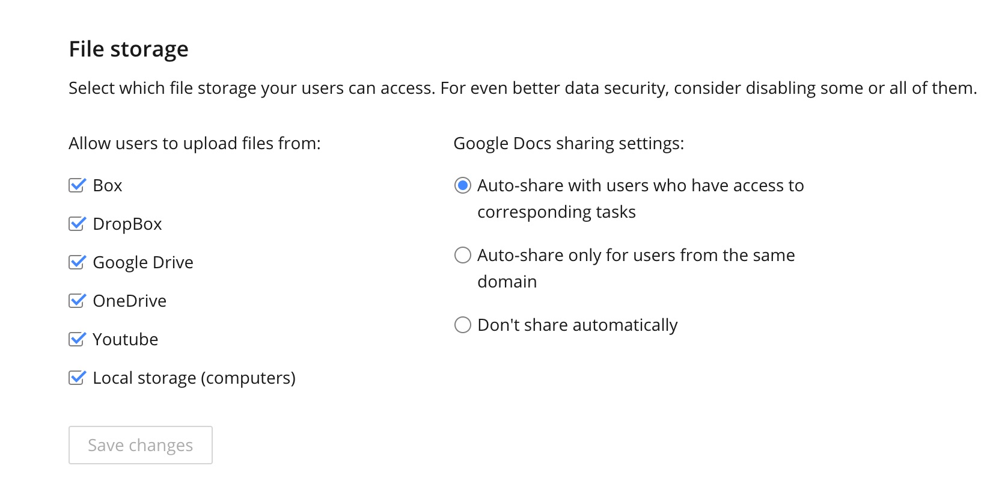
Task: Uncheck the Youtube checkbox
Action: tap(77, 339)
